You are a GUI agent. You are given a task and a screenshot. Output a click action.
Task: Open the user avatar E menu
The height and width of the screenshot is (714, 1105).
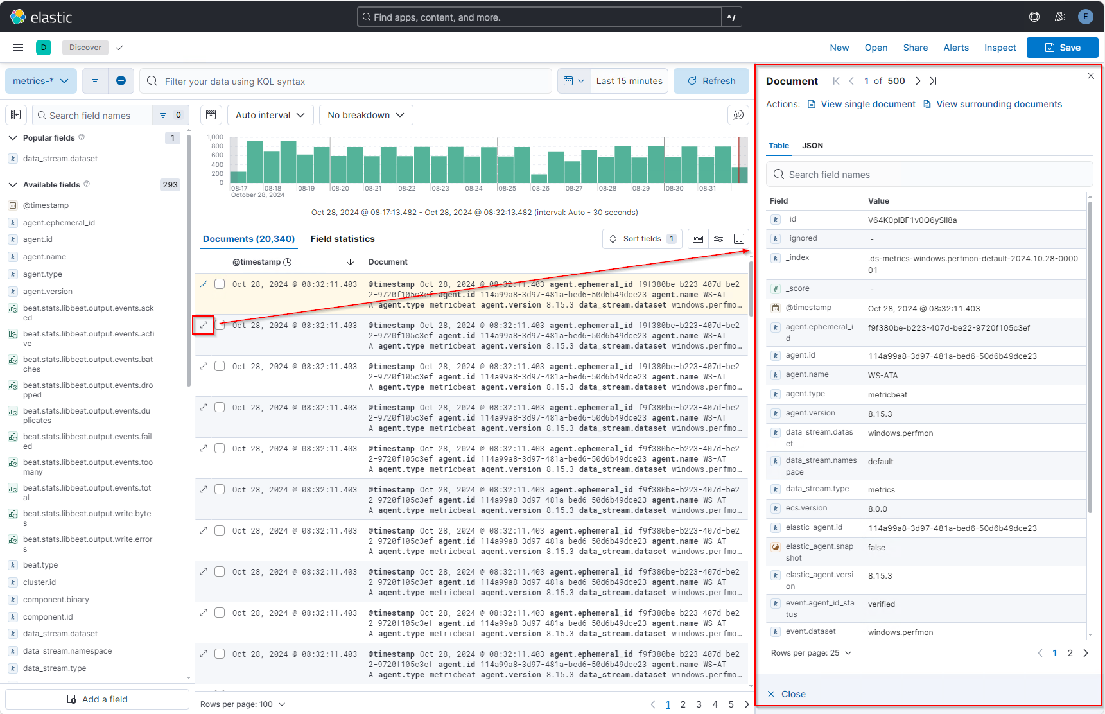point(1086,17)
